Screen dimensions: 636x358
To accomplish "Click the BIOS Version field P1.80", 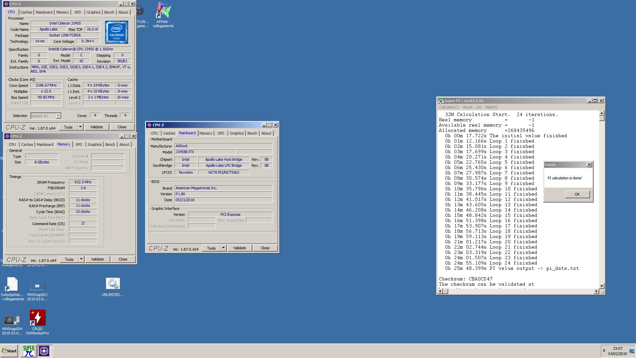I will (223, 194).
